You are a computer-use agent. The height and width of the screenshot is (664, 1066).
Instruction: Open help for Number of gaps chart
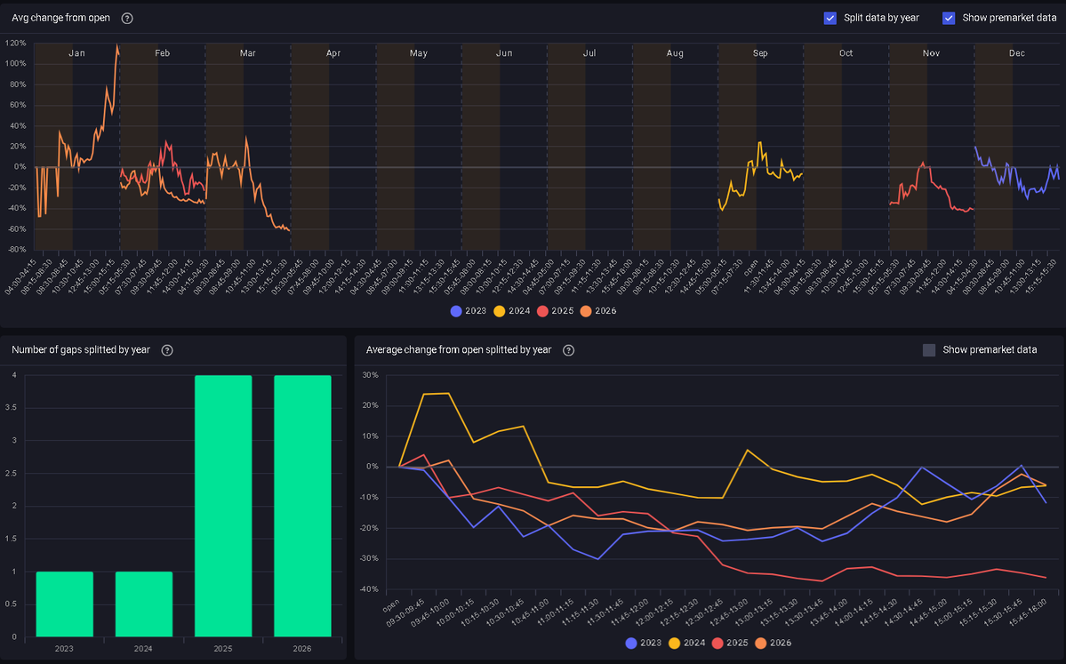coord(167,350)
